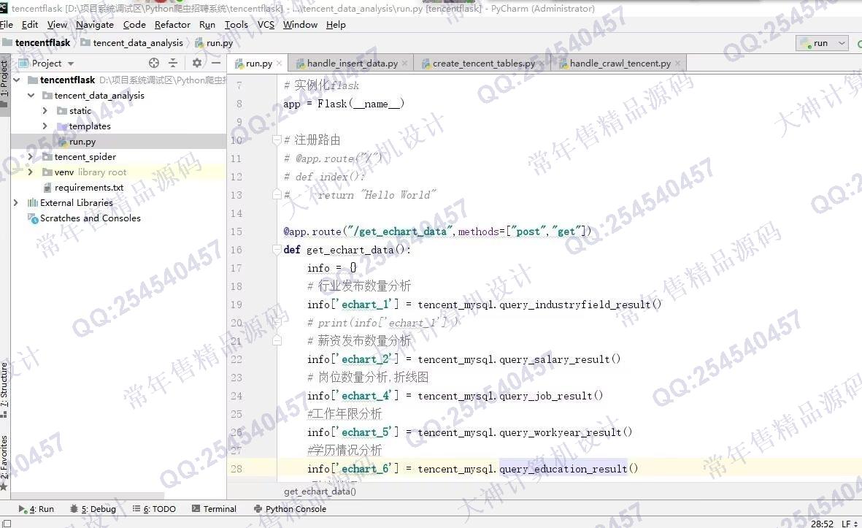This screenshot has height=528, width=862.
Task: Click the Project panel horizontal scrollbar
Action: click(x=88, y=496)
